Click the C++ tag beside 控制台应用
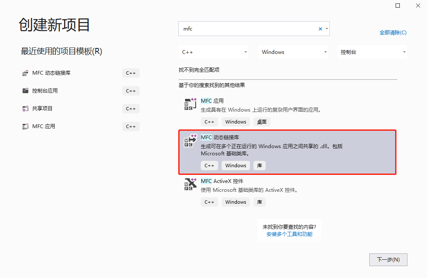This screenshot has height=278, width=427. tap(131, 91)
